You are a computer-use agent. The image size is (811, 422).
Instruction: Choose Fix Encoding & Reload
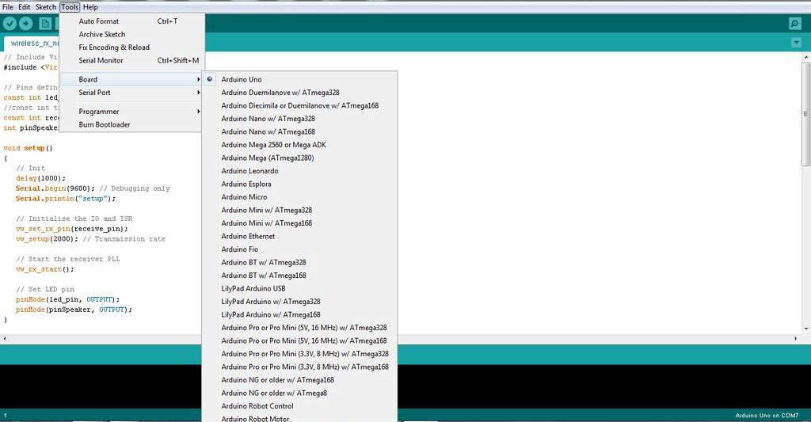[132, 47]
